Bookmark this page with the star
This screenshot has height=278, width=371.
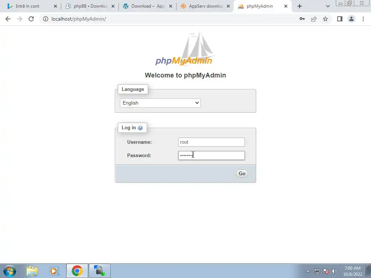pyautogui.click(x=325, y=19)
